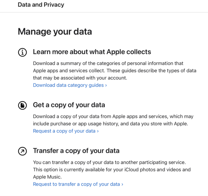The height and width of the screenshot is (196, 208).
Task: Click the arrow circle icon beside Transfer
Action: click(22, 151)
